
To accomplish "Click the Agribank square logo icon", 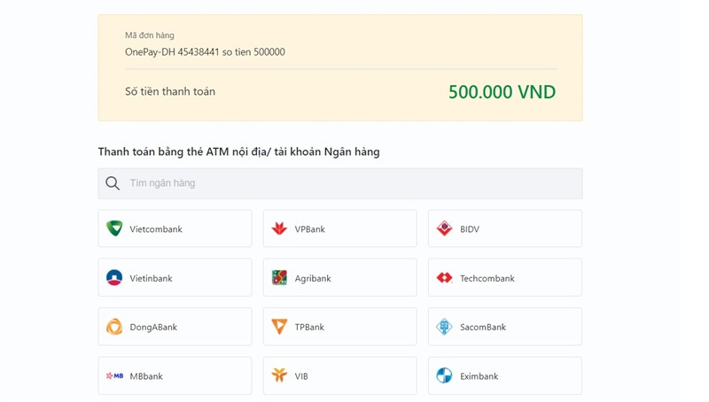I will pos(279,278).
